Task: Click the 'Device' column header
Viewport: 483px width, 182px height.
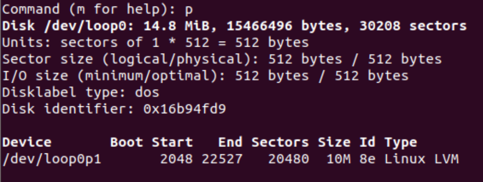Action: 27,142
